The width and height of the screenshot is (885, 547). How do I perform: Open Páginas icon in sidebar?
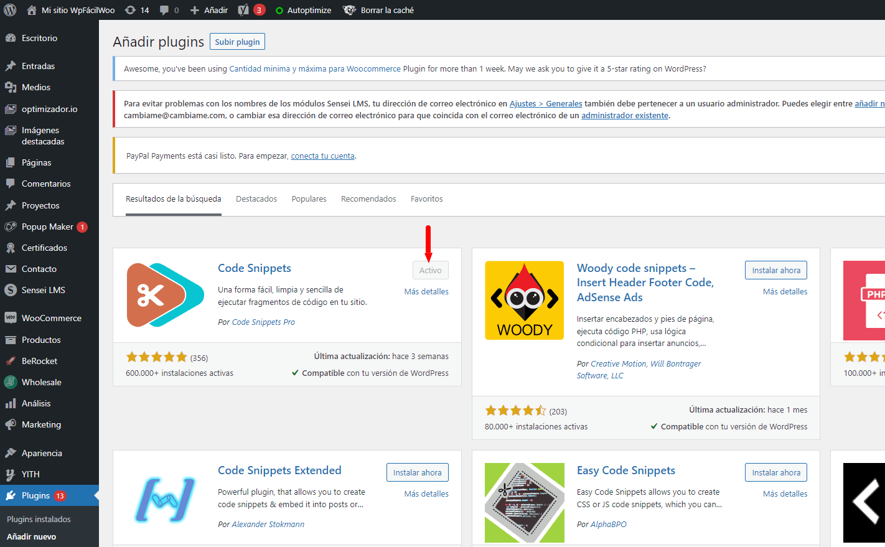pyautogui.click(x=11, y=162)
